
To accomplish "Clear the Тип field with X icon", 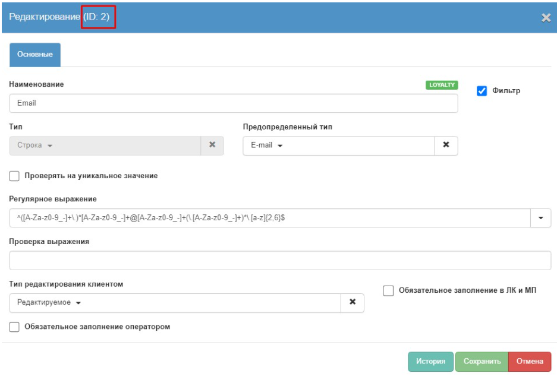I will pos(212,145).
